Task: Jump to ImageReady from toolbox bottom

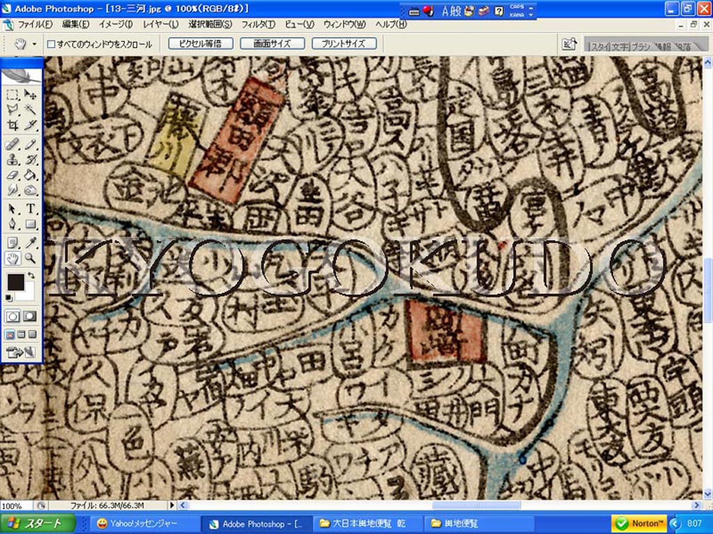Action: pos(20,352)
